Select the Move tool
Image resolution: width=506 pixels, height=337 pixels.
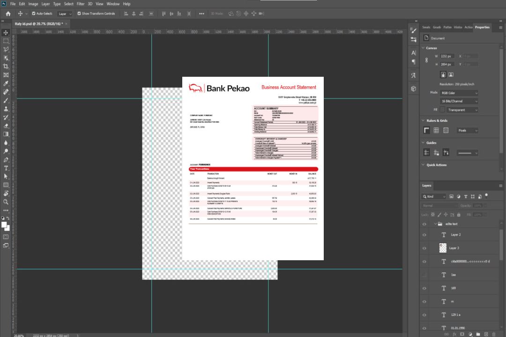[x=6, y=33]
